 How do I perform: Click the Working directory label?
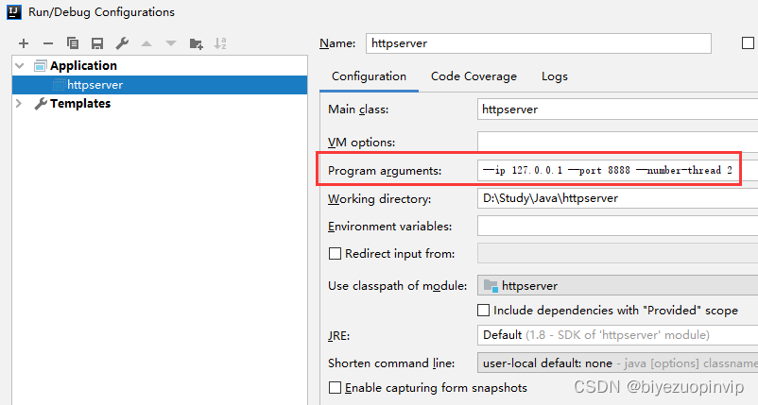[380, 199]
